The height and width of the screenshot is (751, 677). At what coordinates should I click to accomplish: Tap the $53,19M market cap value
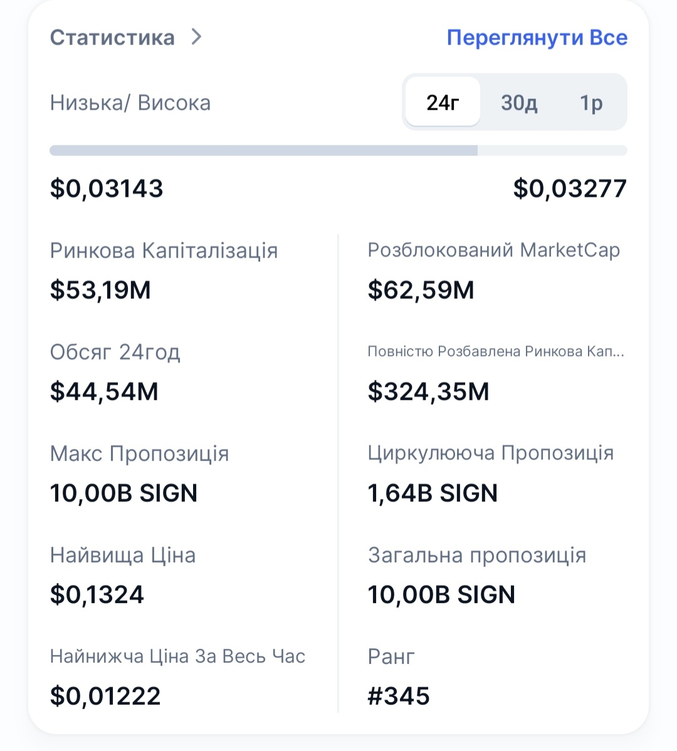coord(100,290)
